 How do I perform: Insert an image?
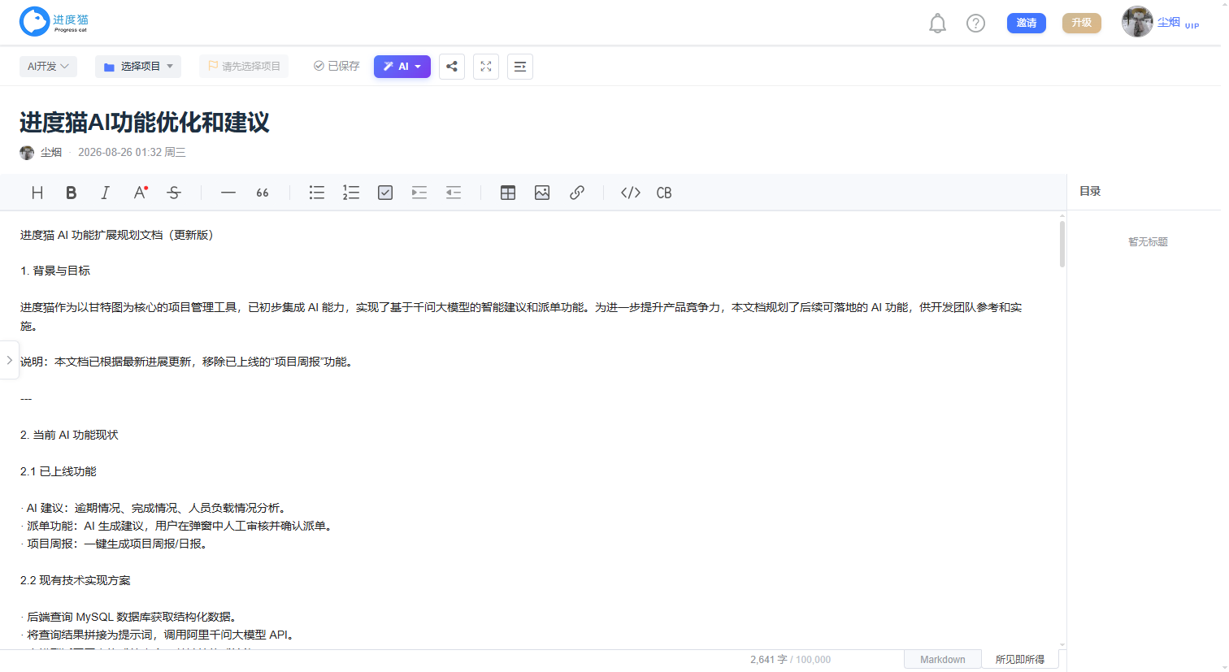point(542,193)
